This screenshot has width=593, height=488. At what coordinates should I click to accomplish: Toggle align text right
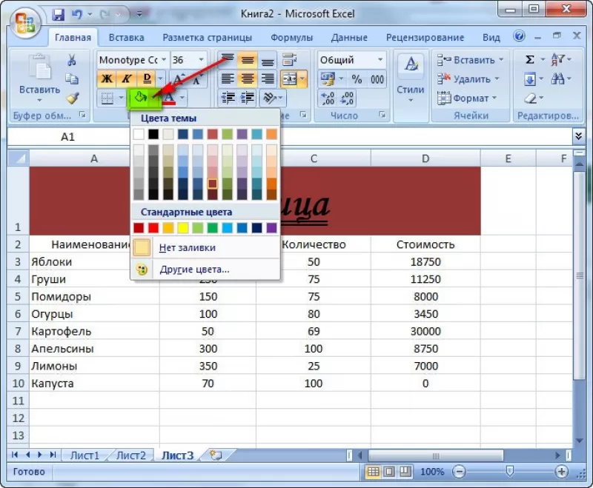pos(268,79)
